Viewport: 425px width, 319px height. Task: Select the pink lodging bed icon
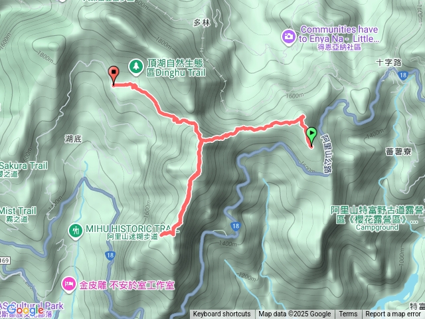coord(69,284)
